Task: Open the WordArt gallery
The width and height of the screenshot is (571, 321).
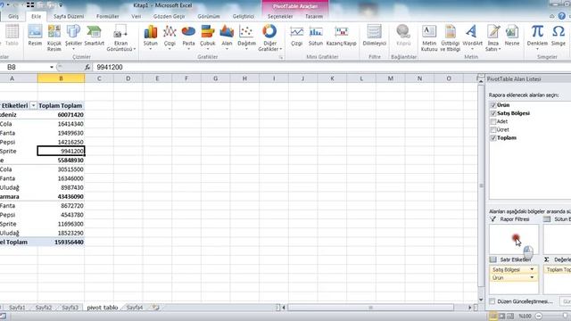Action: (472, 37)
